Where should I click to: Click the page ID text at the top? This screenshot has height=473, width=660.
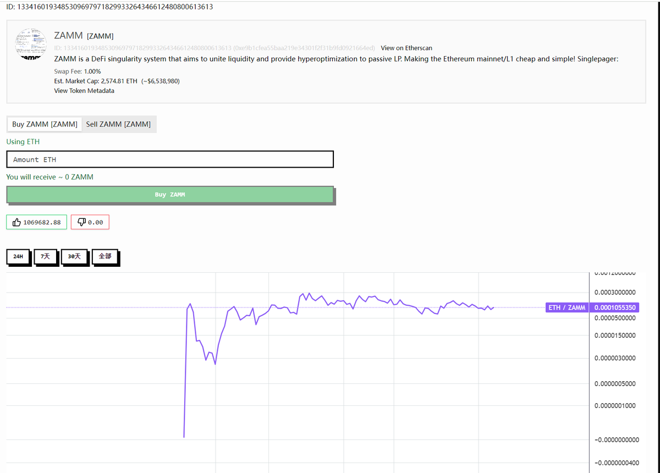click(x=109, y=7)
